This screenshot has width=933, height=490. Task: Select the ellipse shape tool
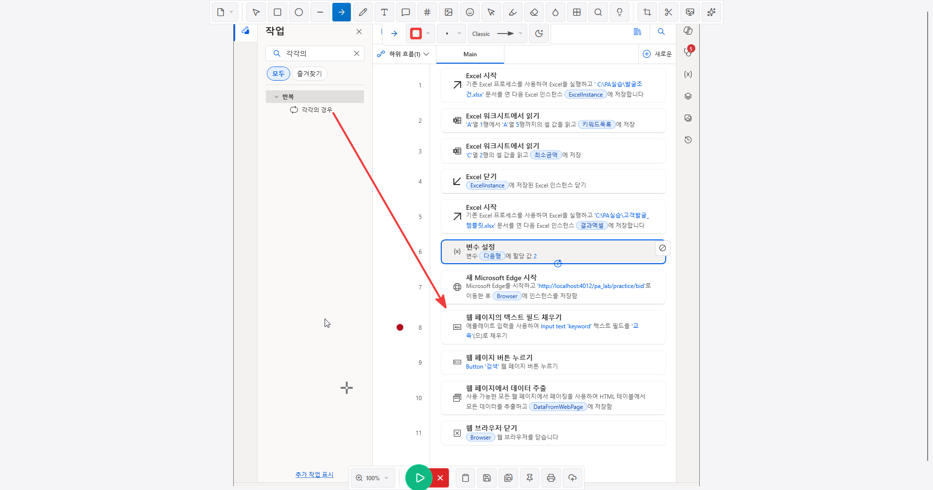pyautogui.click(x=299, y=12)
